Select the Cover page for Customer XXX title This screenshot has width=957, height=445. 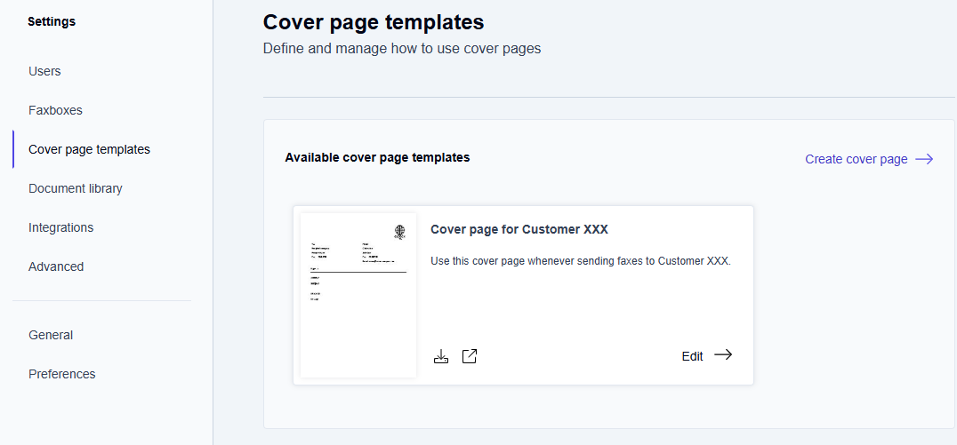coord(519,229)
